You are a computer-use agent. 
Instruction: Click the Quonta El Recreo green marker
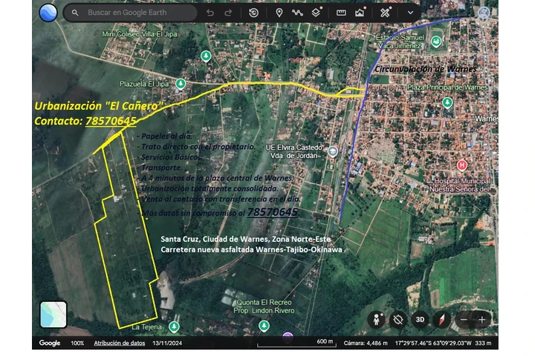[264, 326]
